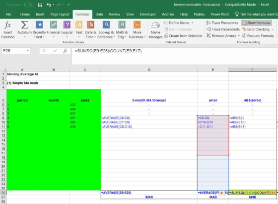This screenshot has height=204, width=278.
Task: Click the Undo arrow icon
Action: coord(49,5)
